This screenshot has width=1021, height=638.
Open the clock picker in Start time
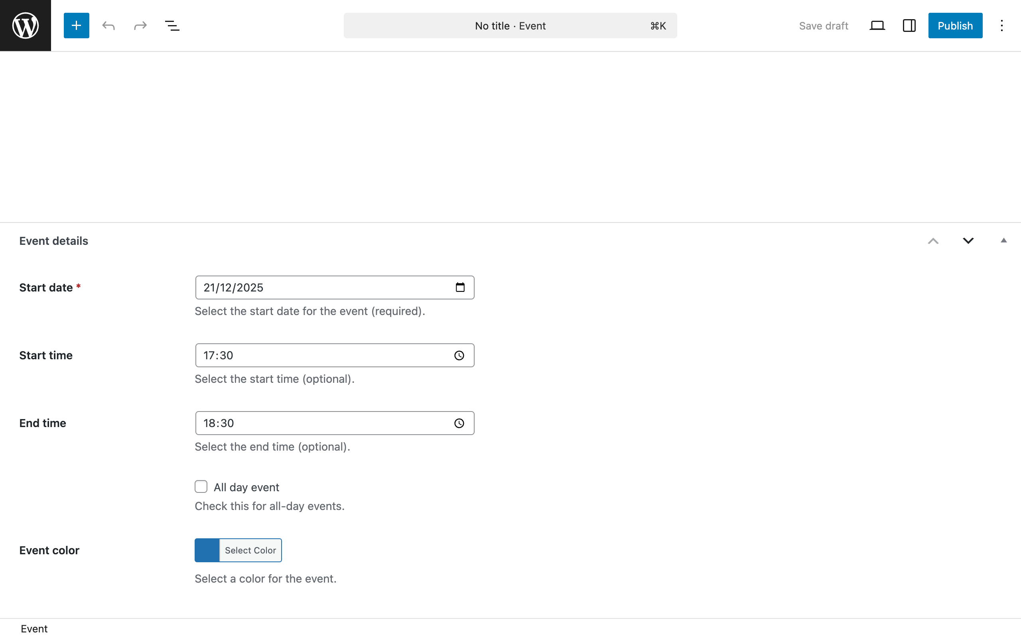[x=459, y=355]
